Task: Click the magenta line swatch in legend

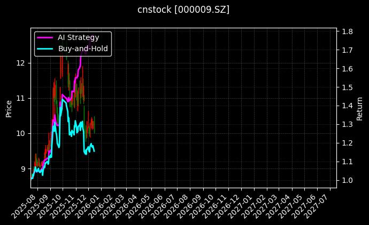Action: [x=45, y=37]
